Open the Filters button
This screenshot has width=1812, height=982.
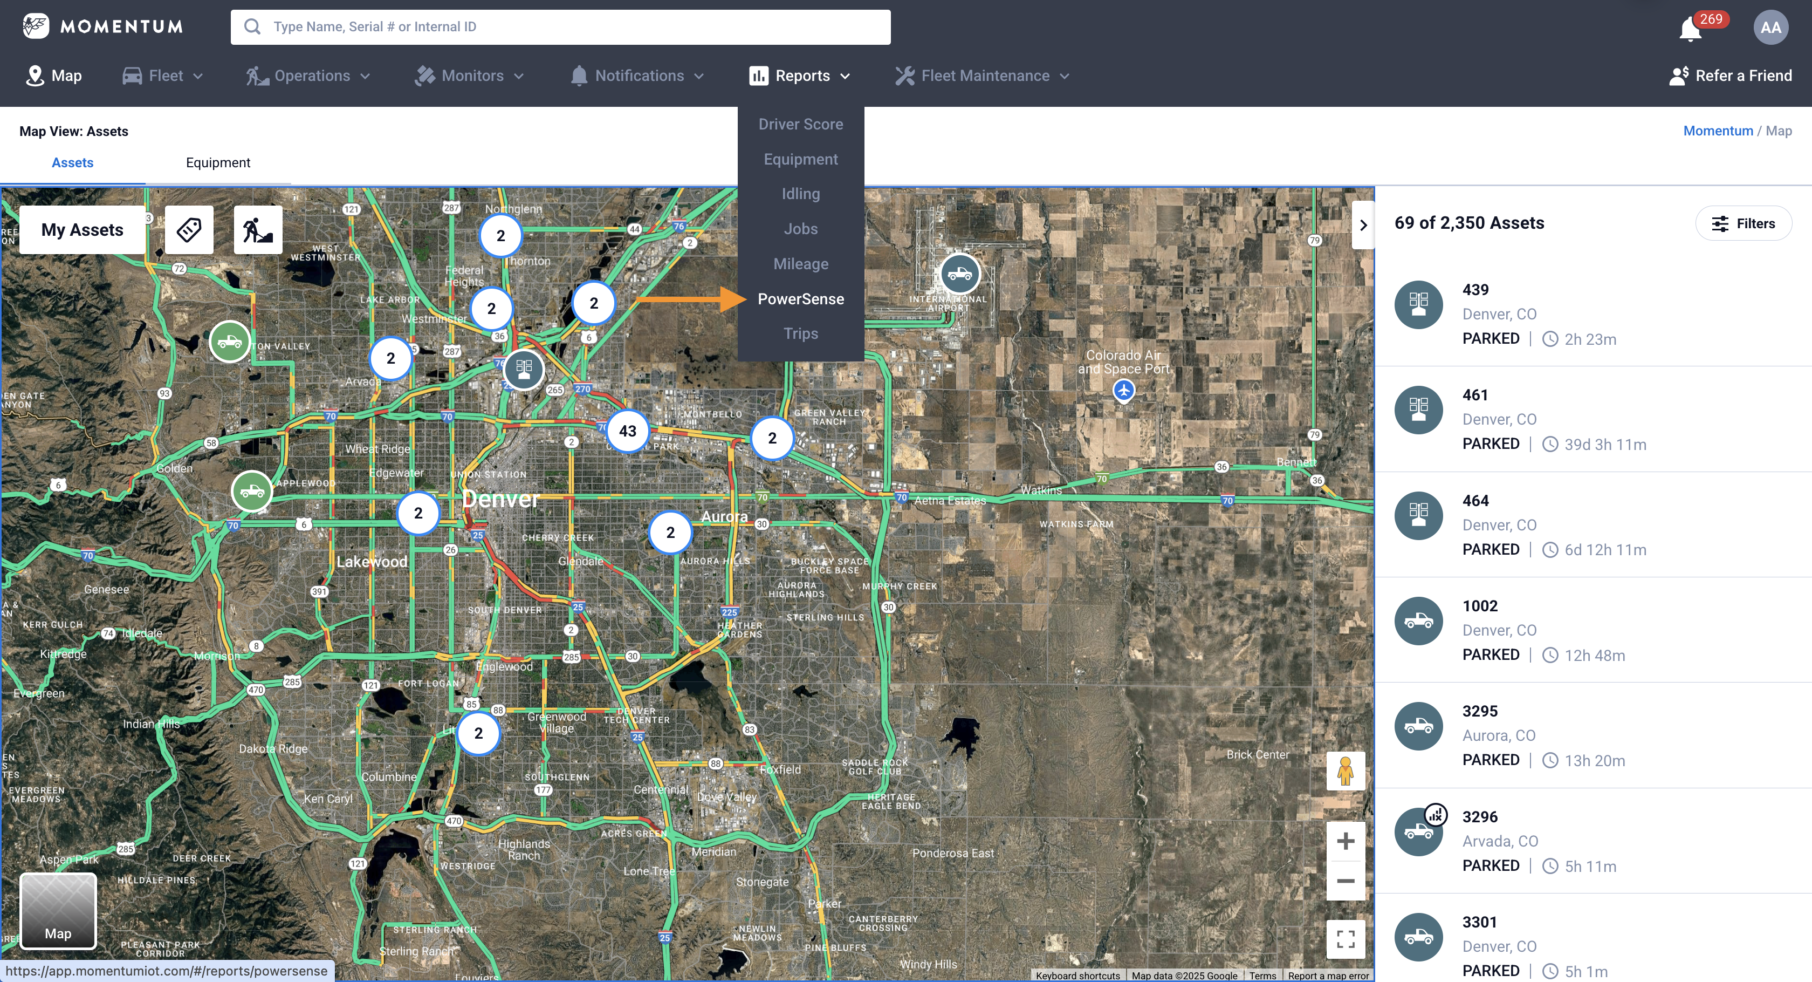(x=1743, y=223)
